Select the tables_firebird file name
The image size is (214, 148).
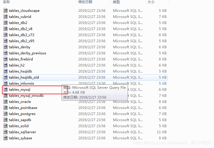point(21,59)
